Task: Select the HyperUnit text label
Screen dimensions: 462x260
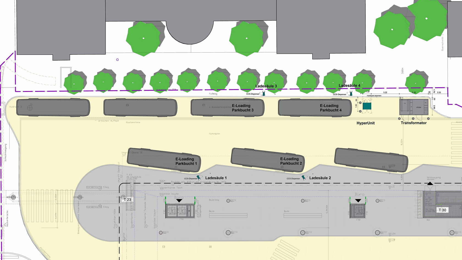Action: [365, 123]
